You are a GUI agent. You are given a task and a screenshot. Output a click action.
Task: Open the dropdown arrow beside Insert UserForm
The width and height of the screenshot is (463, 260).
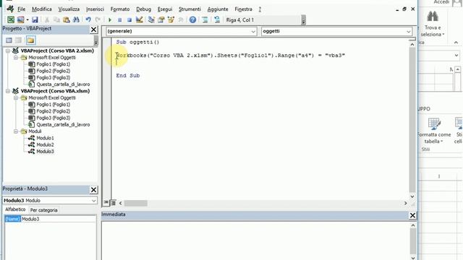pos(27,19)
